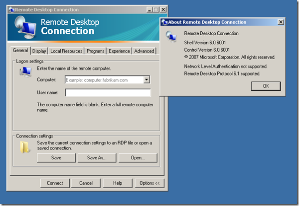Click the folder icon in Connection settings
Screen dimensions: 299x206
click(25, 147)
